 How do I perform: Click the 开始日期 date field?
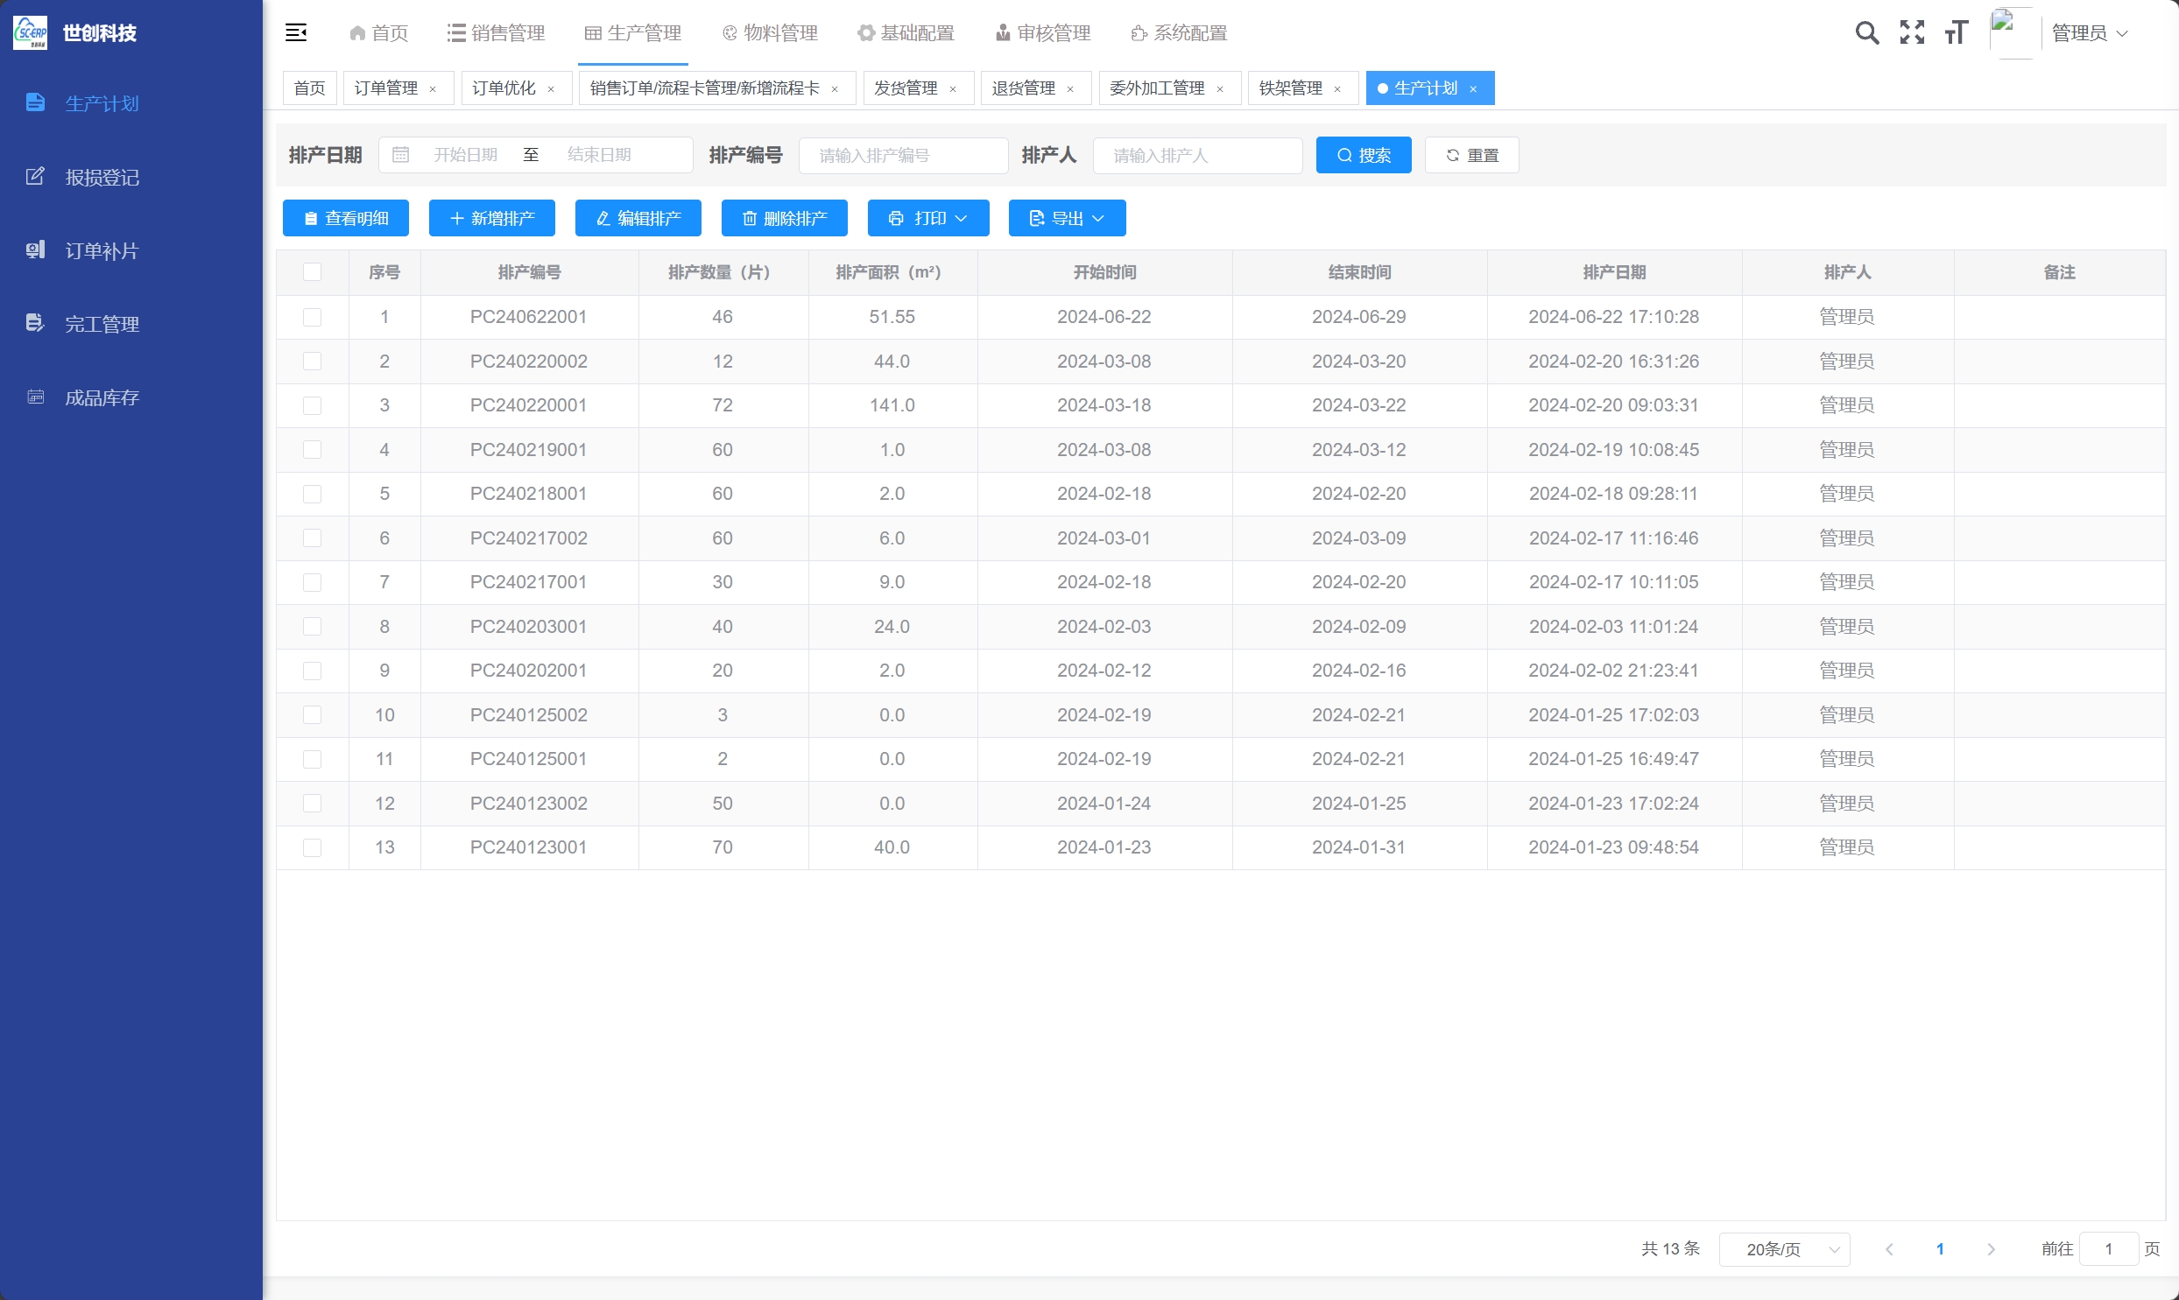[x=465, y=155]
